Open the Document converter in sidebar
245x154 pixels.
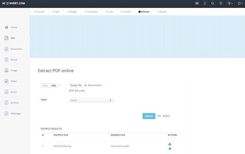[x=13, y=49]
